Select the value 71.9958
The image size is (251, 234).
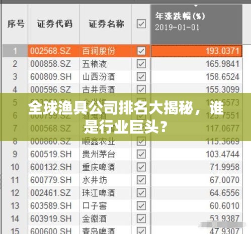click(x=224, y=167)
